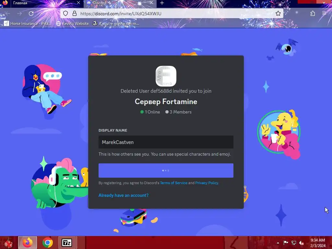Open the Firefox hamburger application menu
This screenshot has height=249, width=332.
coord(324,14)
